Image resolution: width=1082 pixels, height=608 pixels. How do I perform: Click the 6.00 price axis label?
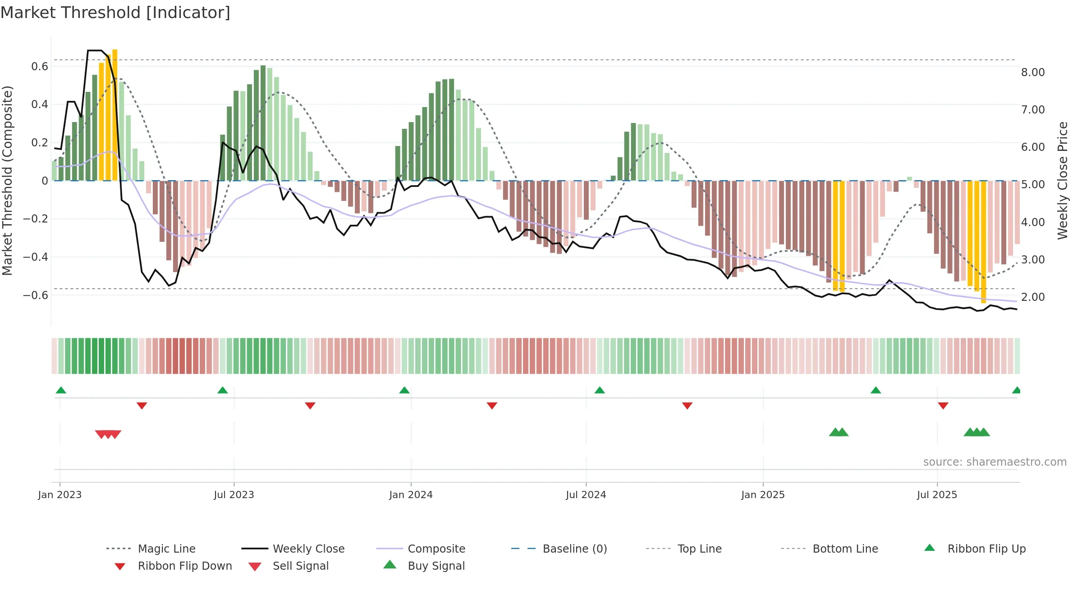click(1033, 147)
